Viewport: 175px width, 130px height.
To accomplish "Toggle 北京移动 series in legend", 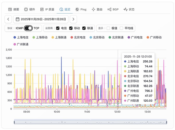I will pyautogui.click(x=97, y=37).
